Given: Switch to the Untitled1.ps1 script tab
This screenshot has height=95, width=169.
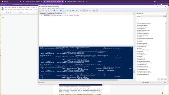Looking at the screenshot, I should click(x=43, y=13).
